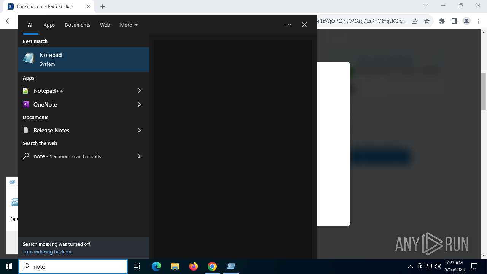This screenshot has height=274, width=487.
Task: Close the Windows search panel
Action: point(304,25)
